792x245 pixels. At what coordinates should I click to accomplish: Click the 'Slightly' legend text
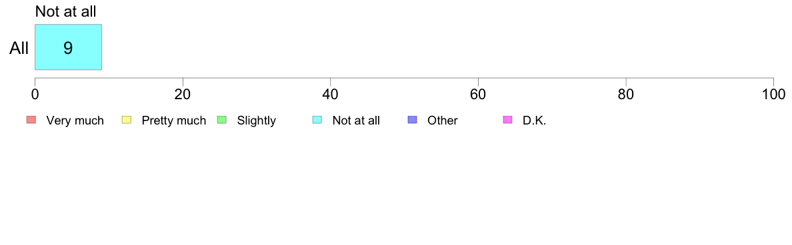click(257, 121)
